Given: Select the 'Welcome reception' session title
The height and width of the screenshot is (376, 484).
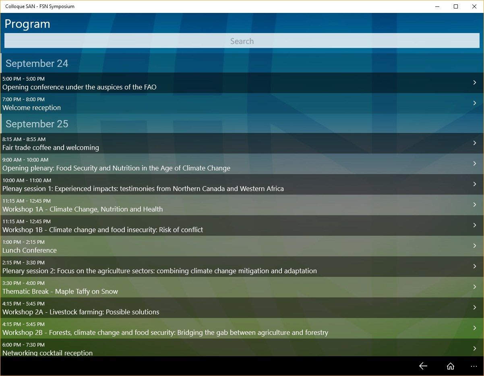Looking at the screenshot, I should [x=31, y=108].
